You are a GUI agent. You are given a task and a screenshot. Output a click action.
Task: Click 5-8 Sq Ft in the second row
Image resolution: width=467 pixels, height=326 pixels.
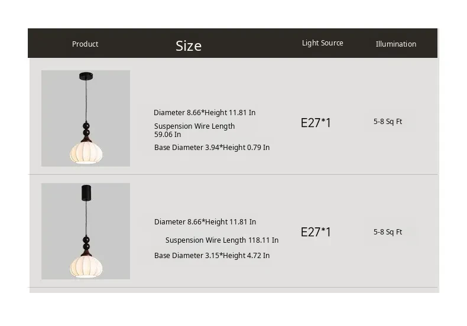tap(388, 232)
